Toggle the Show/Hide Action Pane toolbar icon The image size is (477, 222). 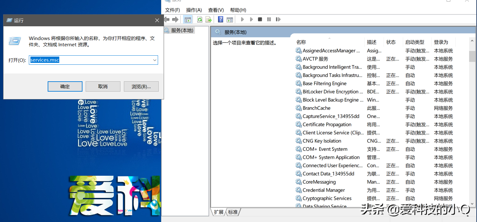[x=230, y=19]
